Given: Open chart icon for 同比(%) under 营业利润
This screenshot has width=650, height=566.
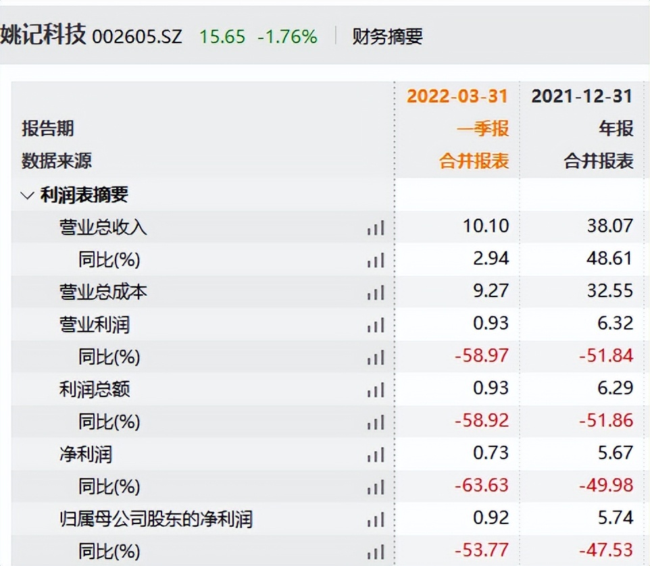Looking at the screenshot, I should point(376,357).
